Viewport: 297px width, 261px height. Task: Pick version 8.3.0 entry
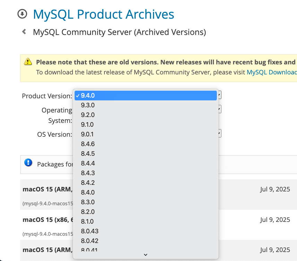(x=146, y=202)
